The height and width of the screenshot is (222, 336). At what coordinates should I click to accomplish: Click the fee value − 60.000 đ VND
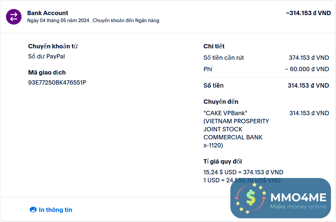click(307, 69)
